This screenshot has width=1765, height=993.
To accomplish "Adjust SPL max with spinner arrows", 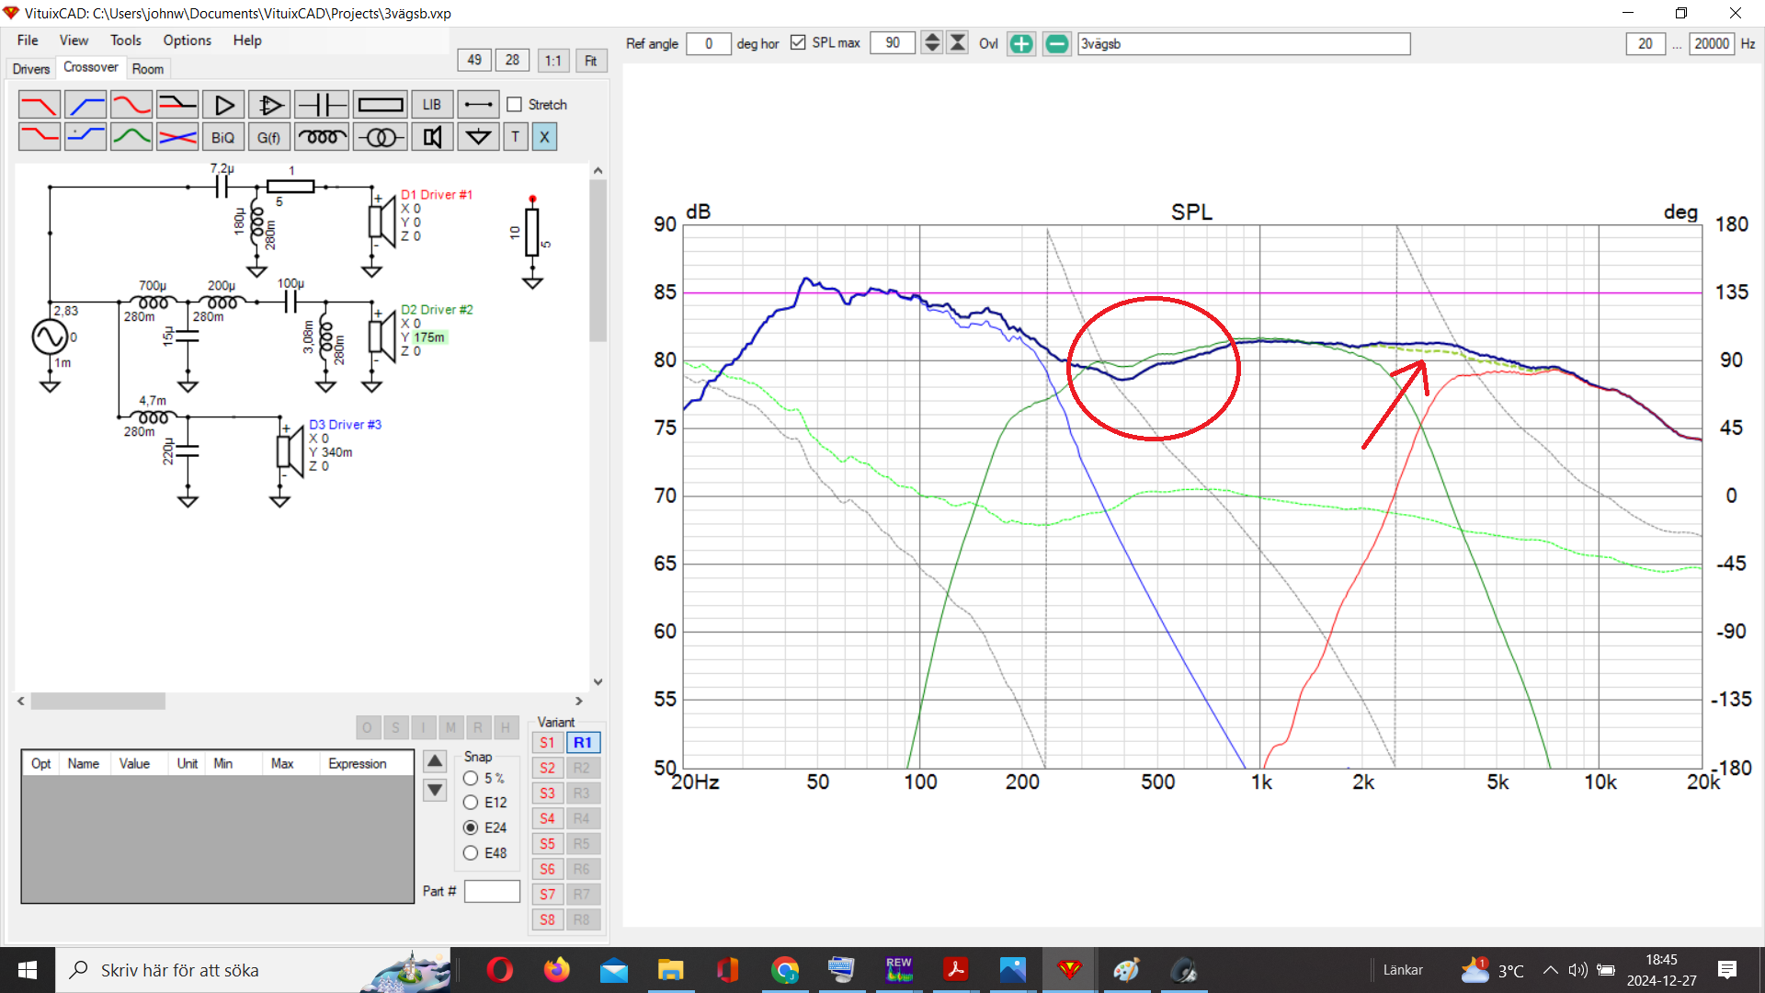I will [932, 43].
